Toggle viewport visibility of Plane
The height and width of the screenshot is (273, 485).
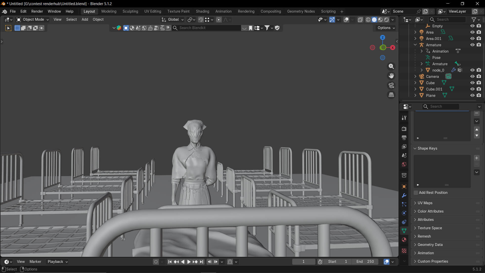pyautogui.click(x=472, y=95)
